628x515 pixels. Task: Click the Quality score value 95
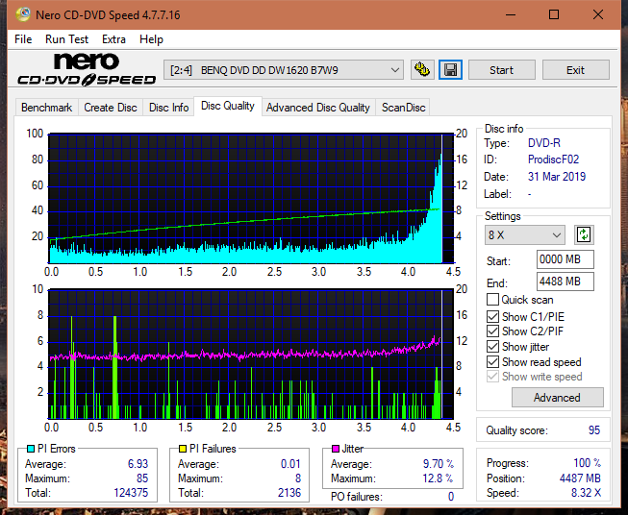click(x=594, y=430)
